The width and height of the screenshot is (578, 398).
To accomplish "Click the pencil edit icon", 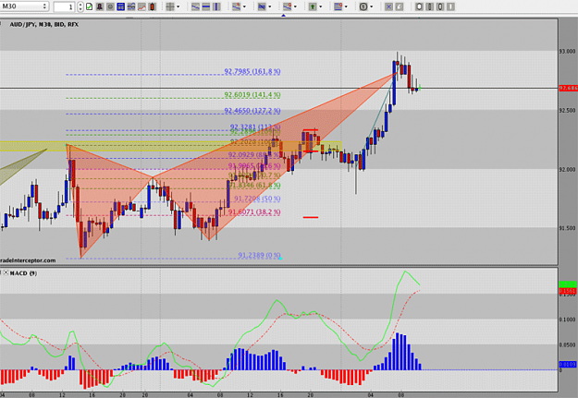I will 400,6.
